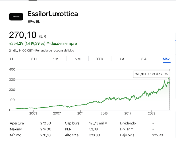This screenshot has width=176, height=142.
Task: Show the 1 M price history
Action: coord(56,59)
